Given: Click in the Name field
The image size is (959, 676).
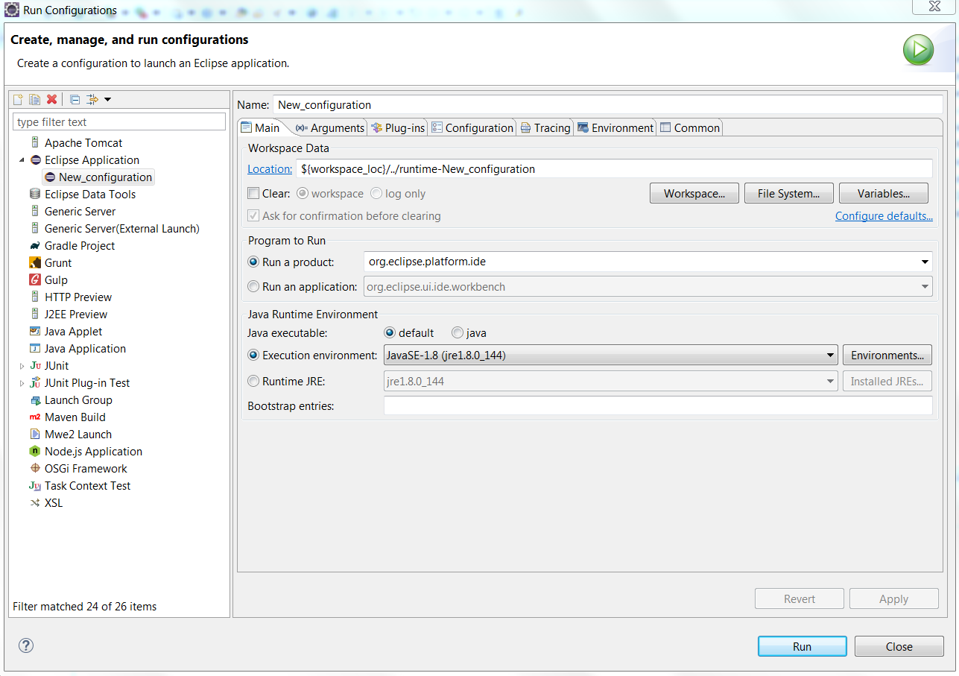Looking at the screenshot, I should pyautogui.click(x=608, y=104).
